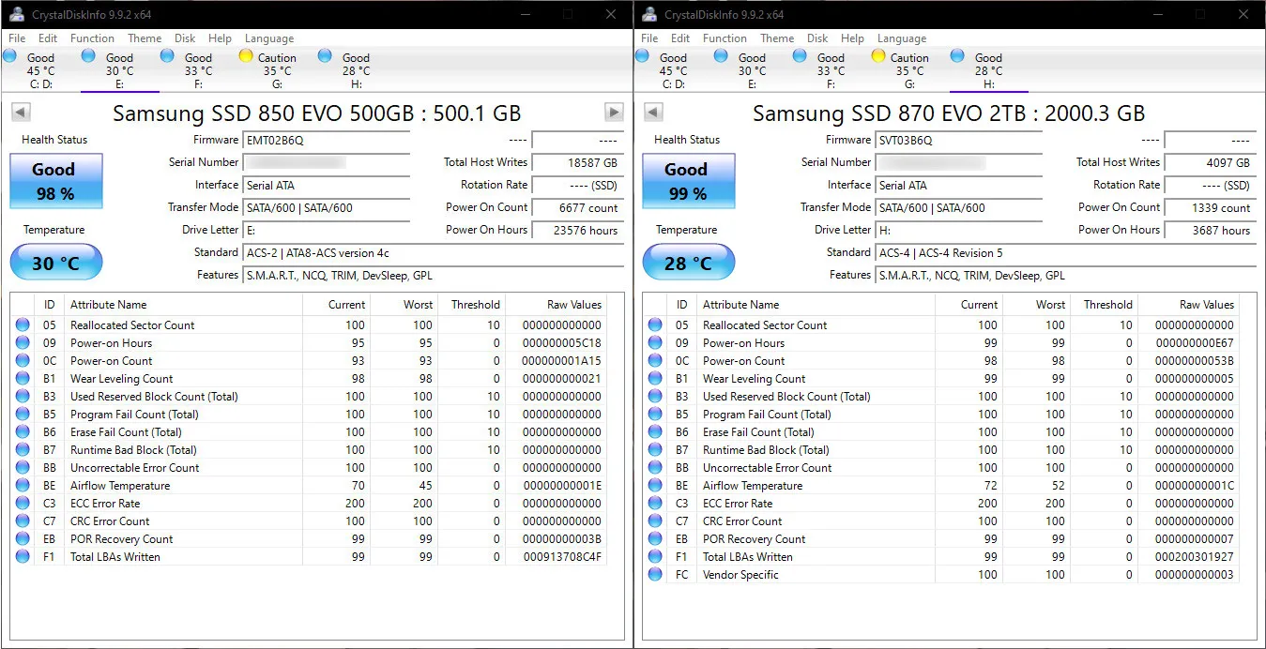Click status dot for Wear Leveling Count, left window
Screen dimensions: 1266x649
[x=23, y=379]
